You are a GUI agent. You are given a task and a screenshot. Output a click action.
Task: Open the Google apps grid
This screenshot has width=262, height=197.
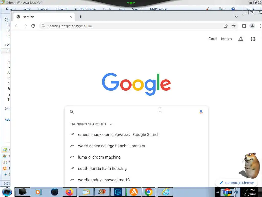point(253,39)
